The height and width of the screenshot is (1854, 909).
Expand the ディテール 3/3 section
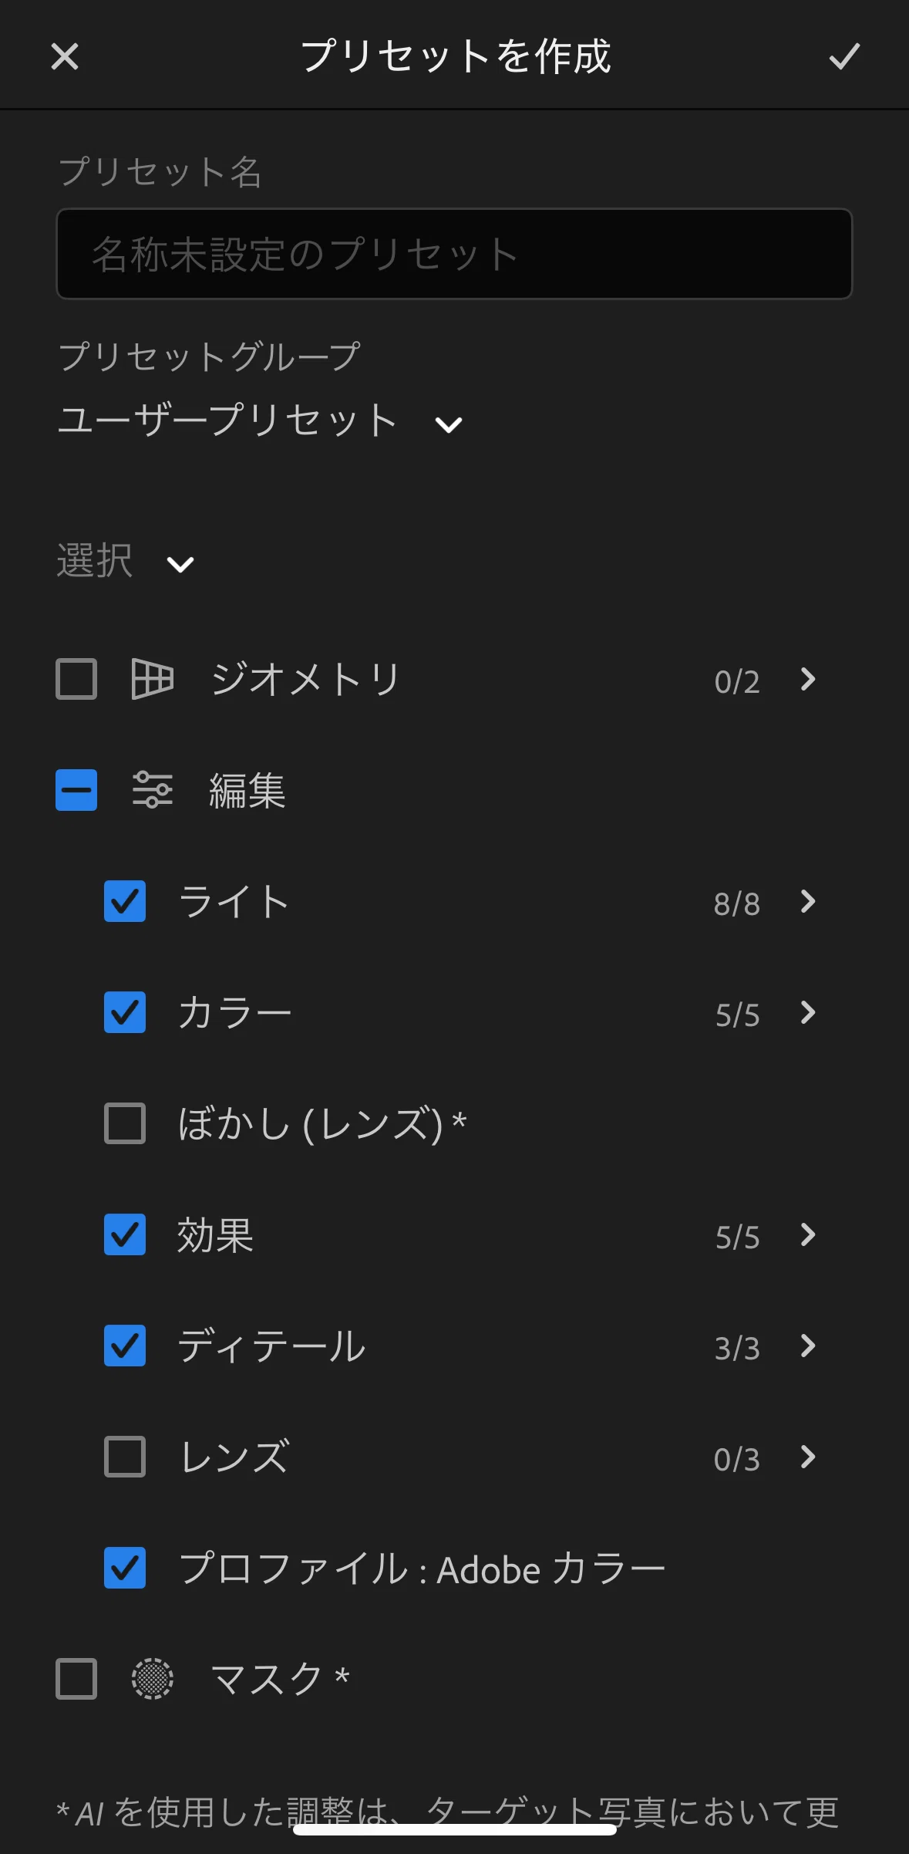808,1346
